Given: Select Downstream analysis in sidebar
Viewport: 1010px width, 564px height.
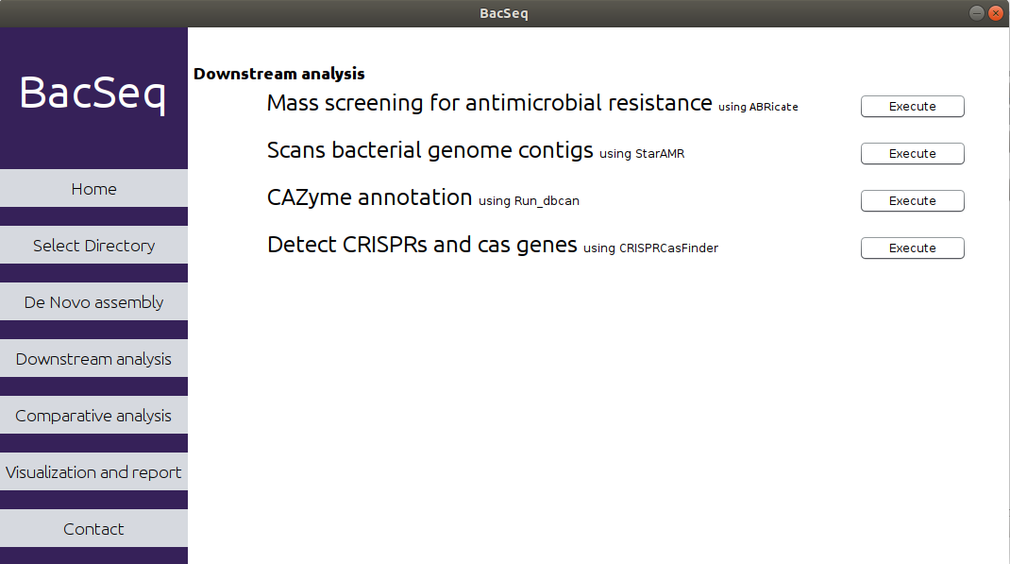Looking at the screenshot, I should coord(94,358).
